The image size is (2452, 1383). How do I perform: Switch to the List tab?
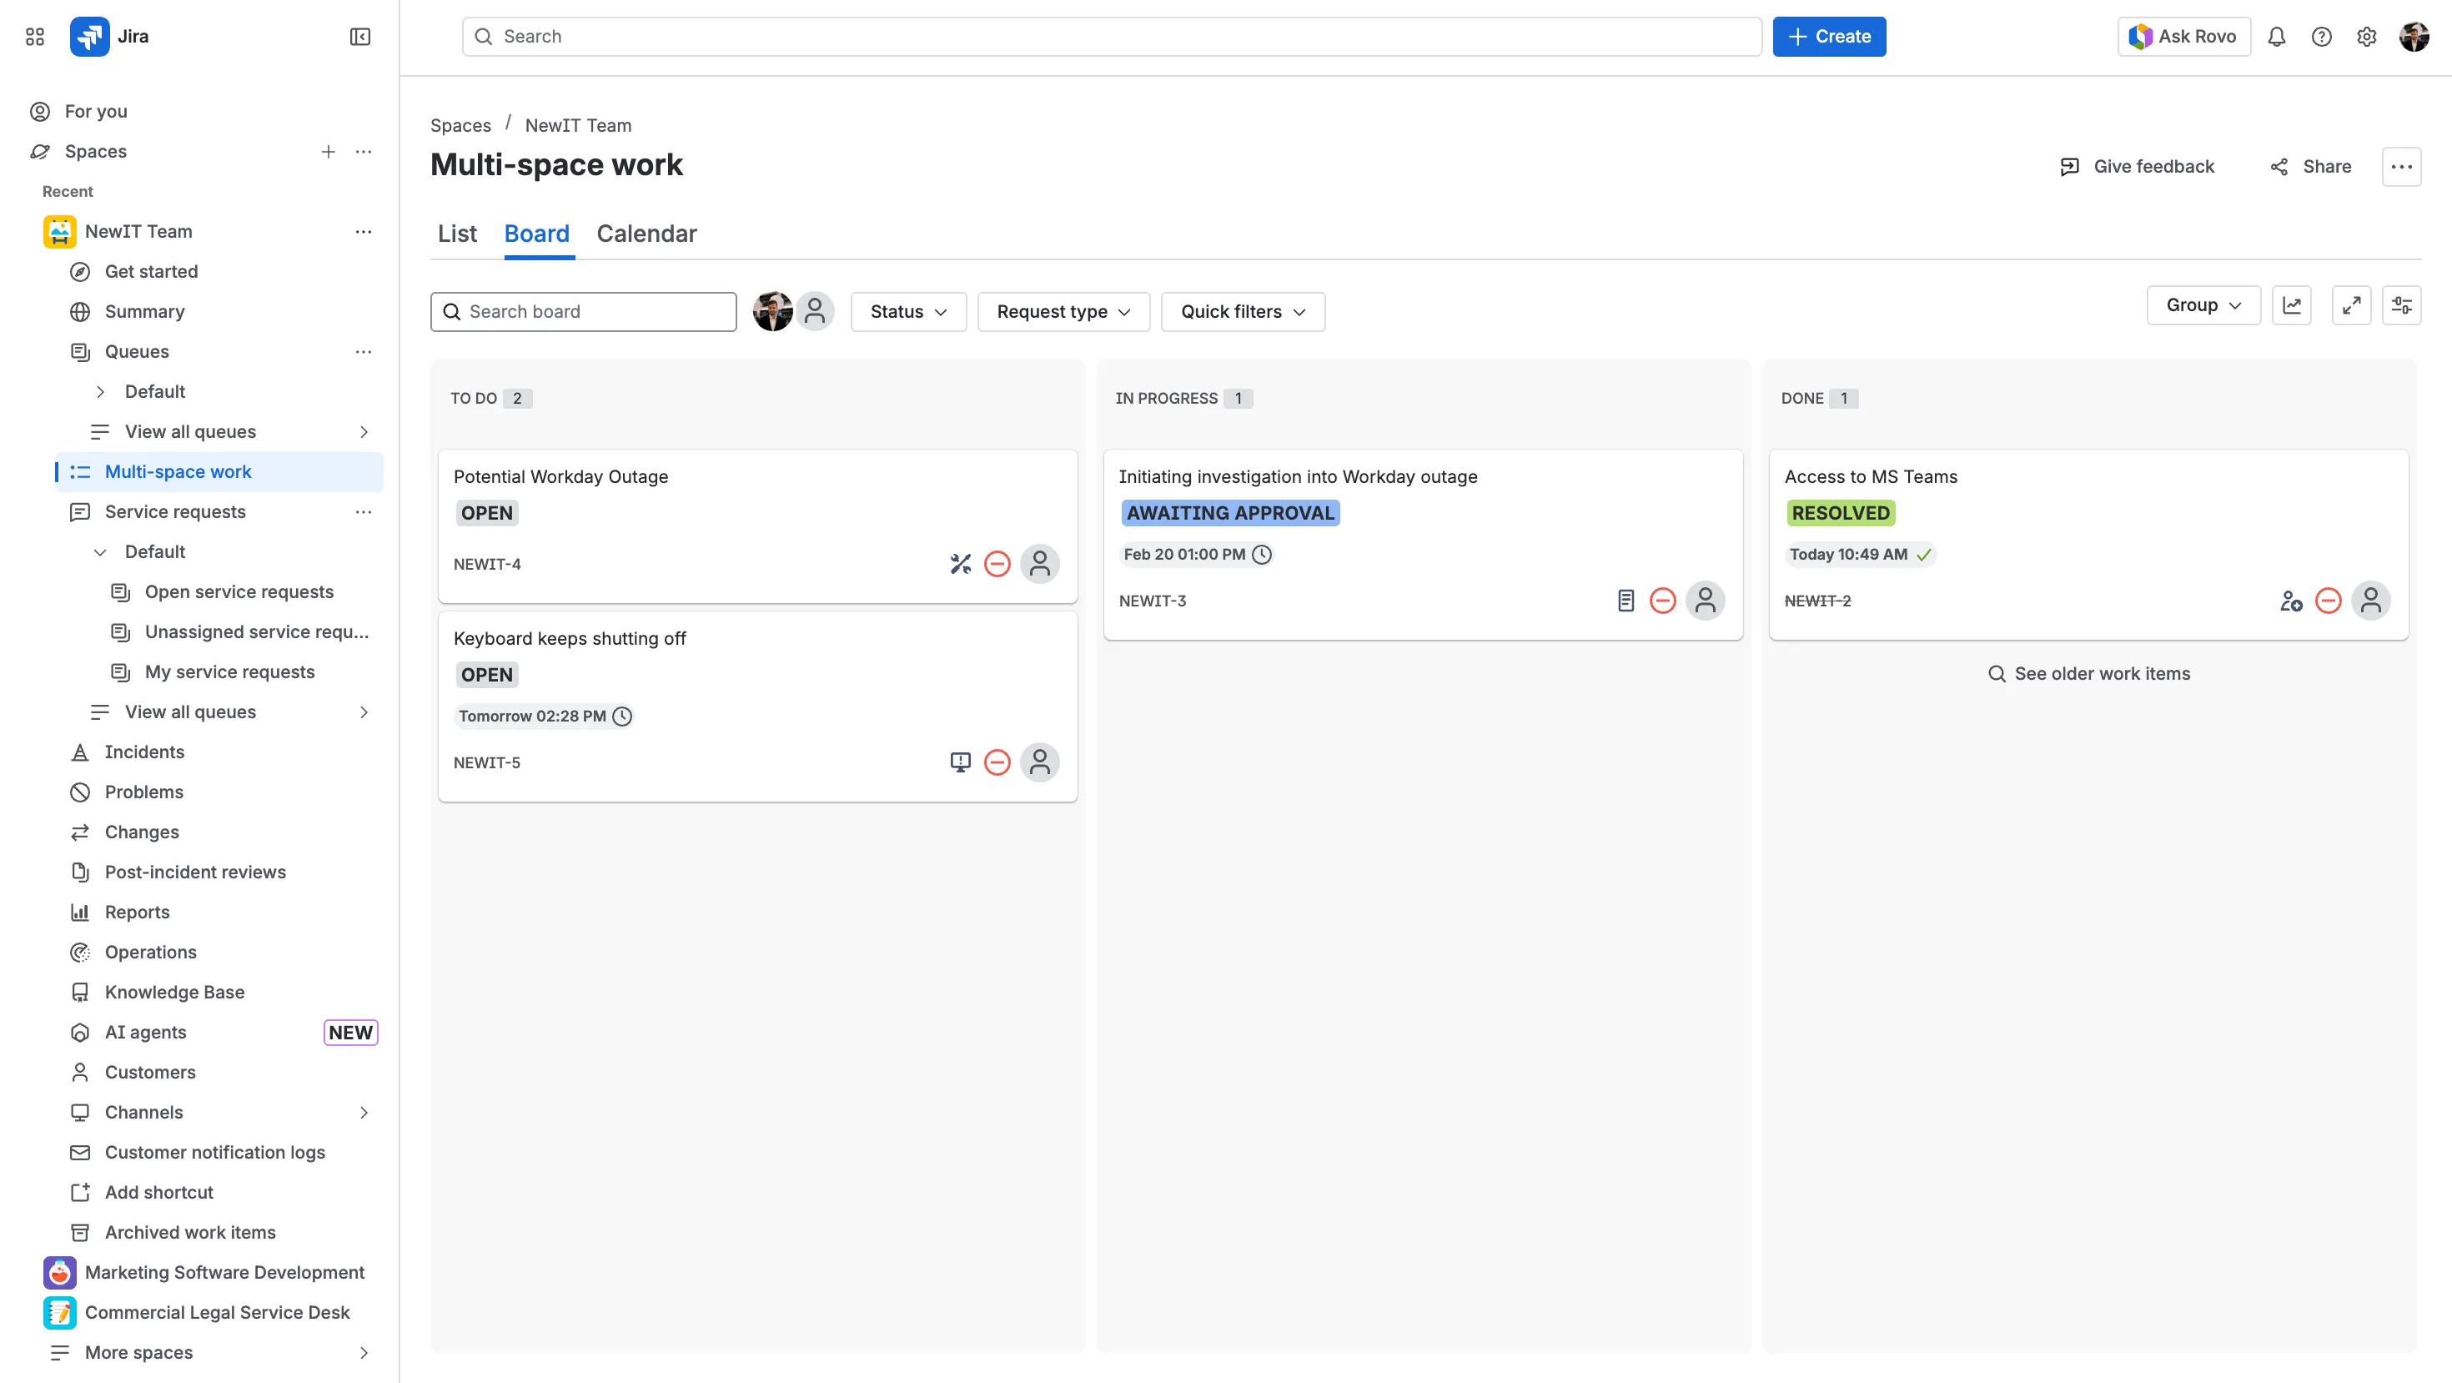point(457,234)
